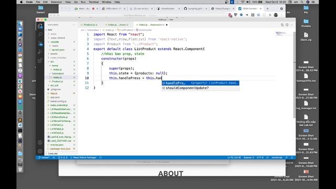This screenshot has height=189, width=336.
Task: Click ListProduct in the breadcrumb
Action: point(125,30)
